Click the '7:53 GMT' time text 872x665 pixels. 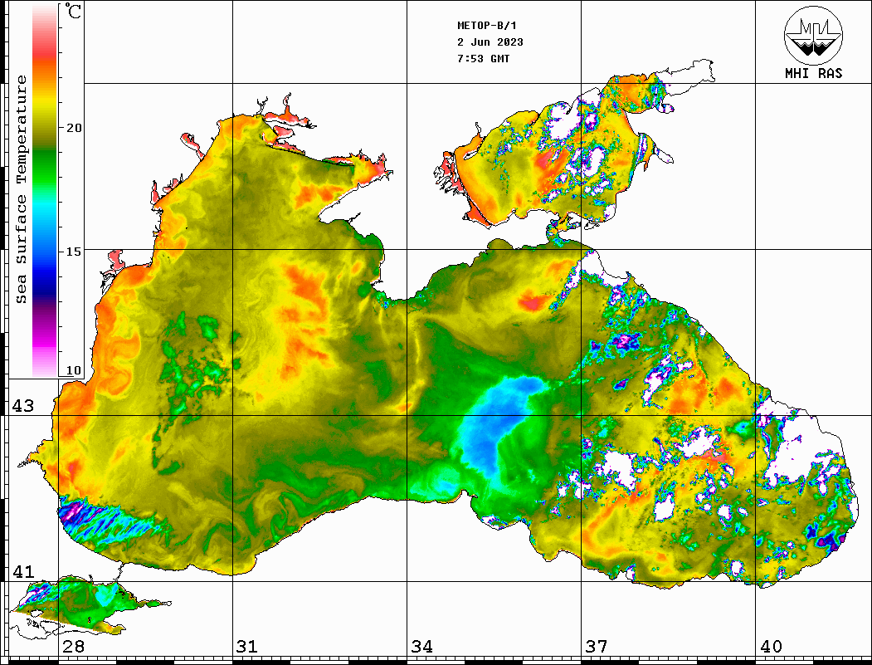pyautogui.click(x=483, y=58)
